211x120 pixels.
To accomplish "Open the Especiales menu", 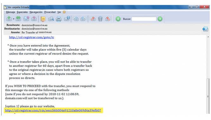I will tap(22, 12).
